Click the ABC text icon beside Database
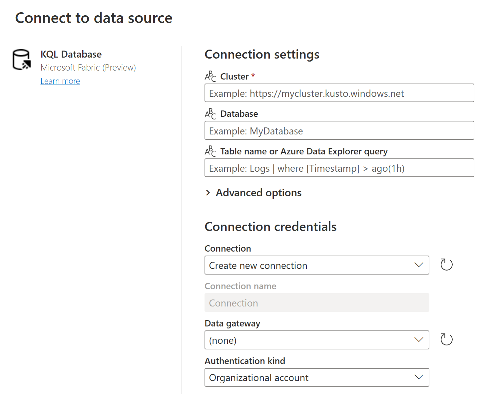Screen dimensions: 481x394 coord(210,113)
